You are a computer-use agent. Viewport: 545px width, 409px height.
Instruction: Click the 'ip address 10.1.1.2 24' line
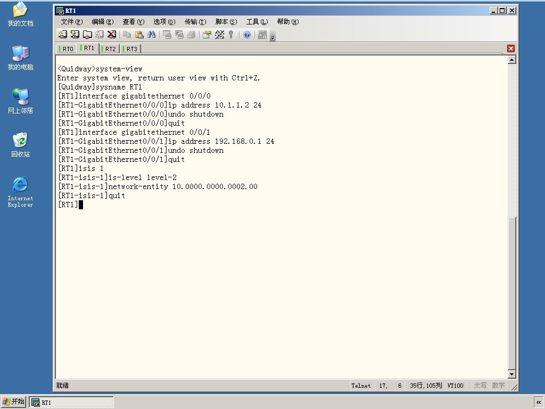pos(160,105)
